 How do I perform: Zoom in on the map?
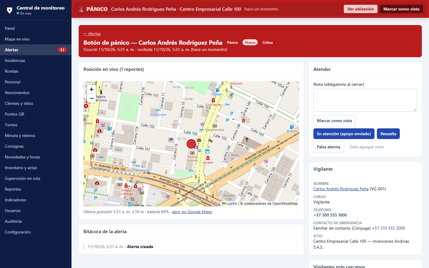pyautogui.click(x=91, y=89)
